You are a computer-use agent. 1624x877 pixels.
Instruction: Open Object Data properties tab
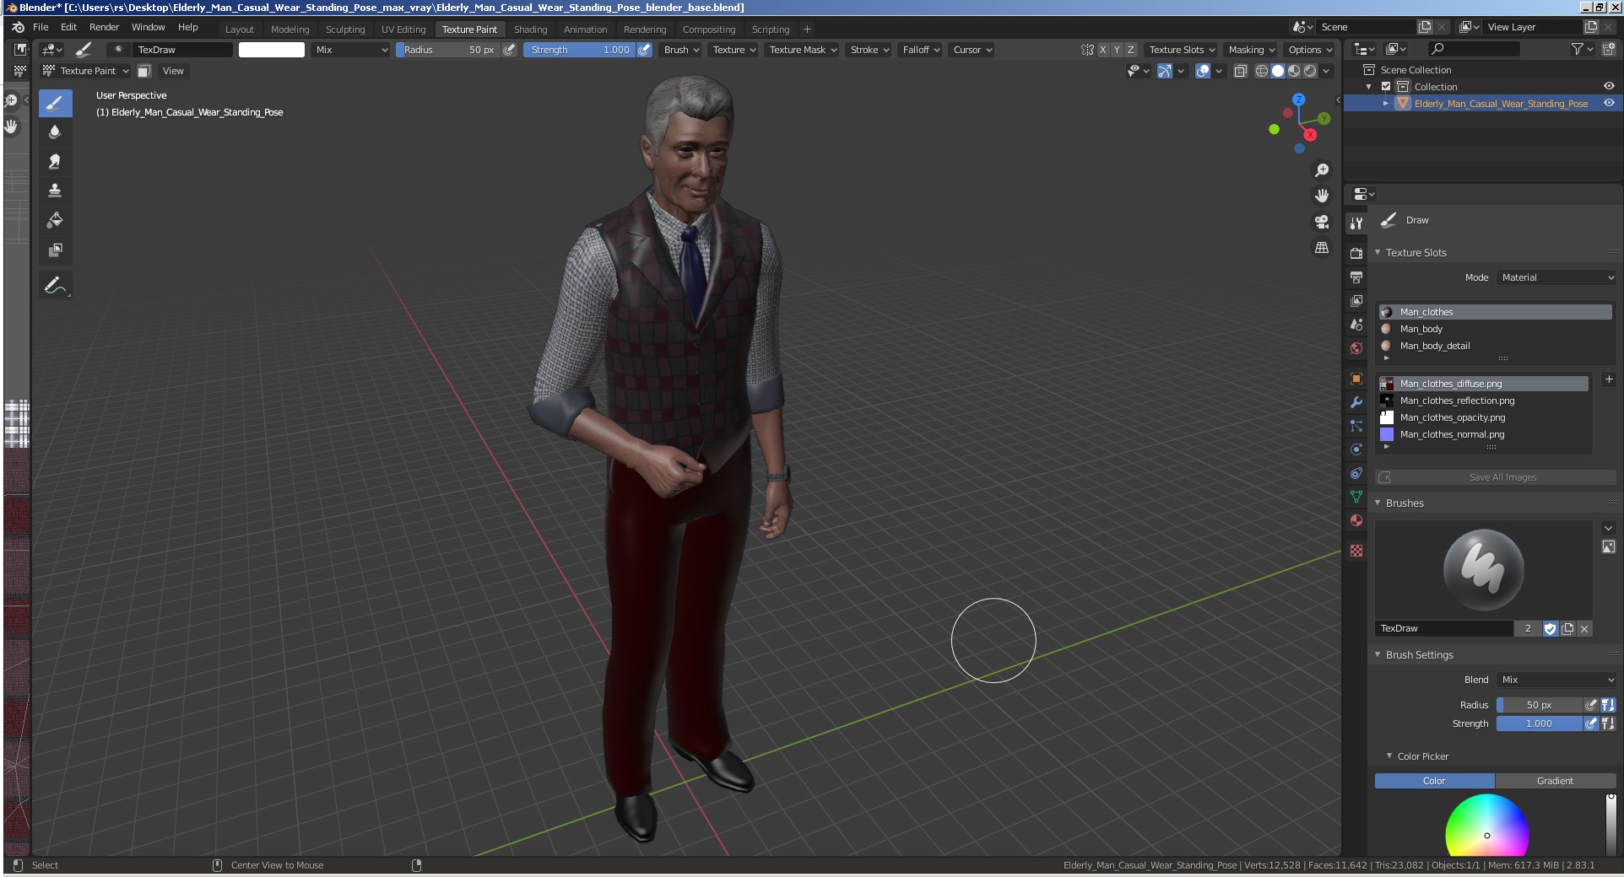click(x=1356, y=497)
